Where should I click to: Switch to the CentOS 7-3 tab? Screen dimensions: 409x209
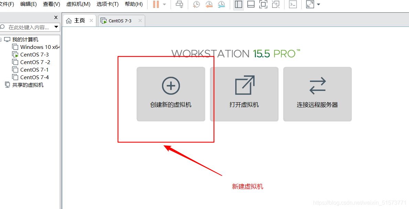tap(121, 21)
